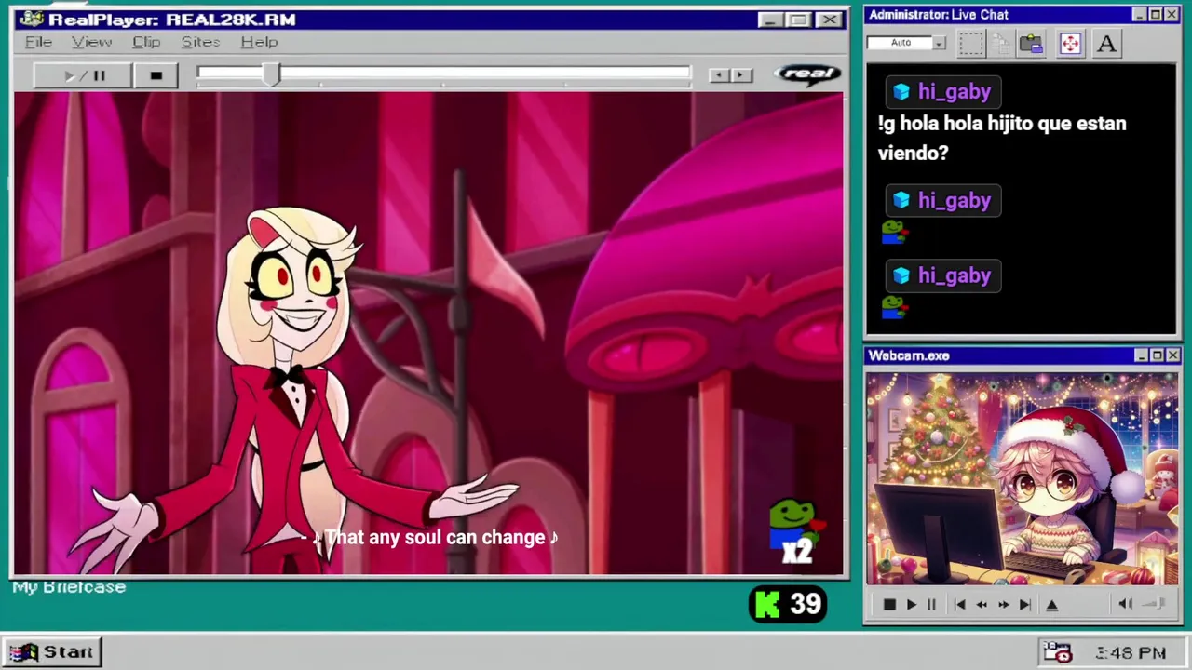Viewport: 1192px width, 670px height.
Task: Minimize the Live Chat window
Action: [x=1141, y=15]
